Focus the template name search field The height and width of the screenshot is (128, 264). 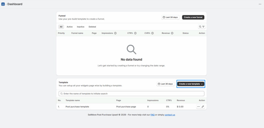pyautogui.click(x=131, y=94)
